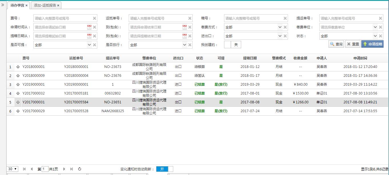Open the 状态 dropdown
Image resolution: width=389 pixels, height=175 pixels.
[x=375, y=36]
